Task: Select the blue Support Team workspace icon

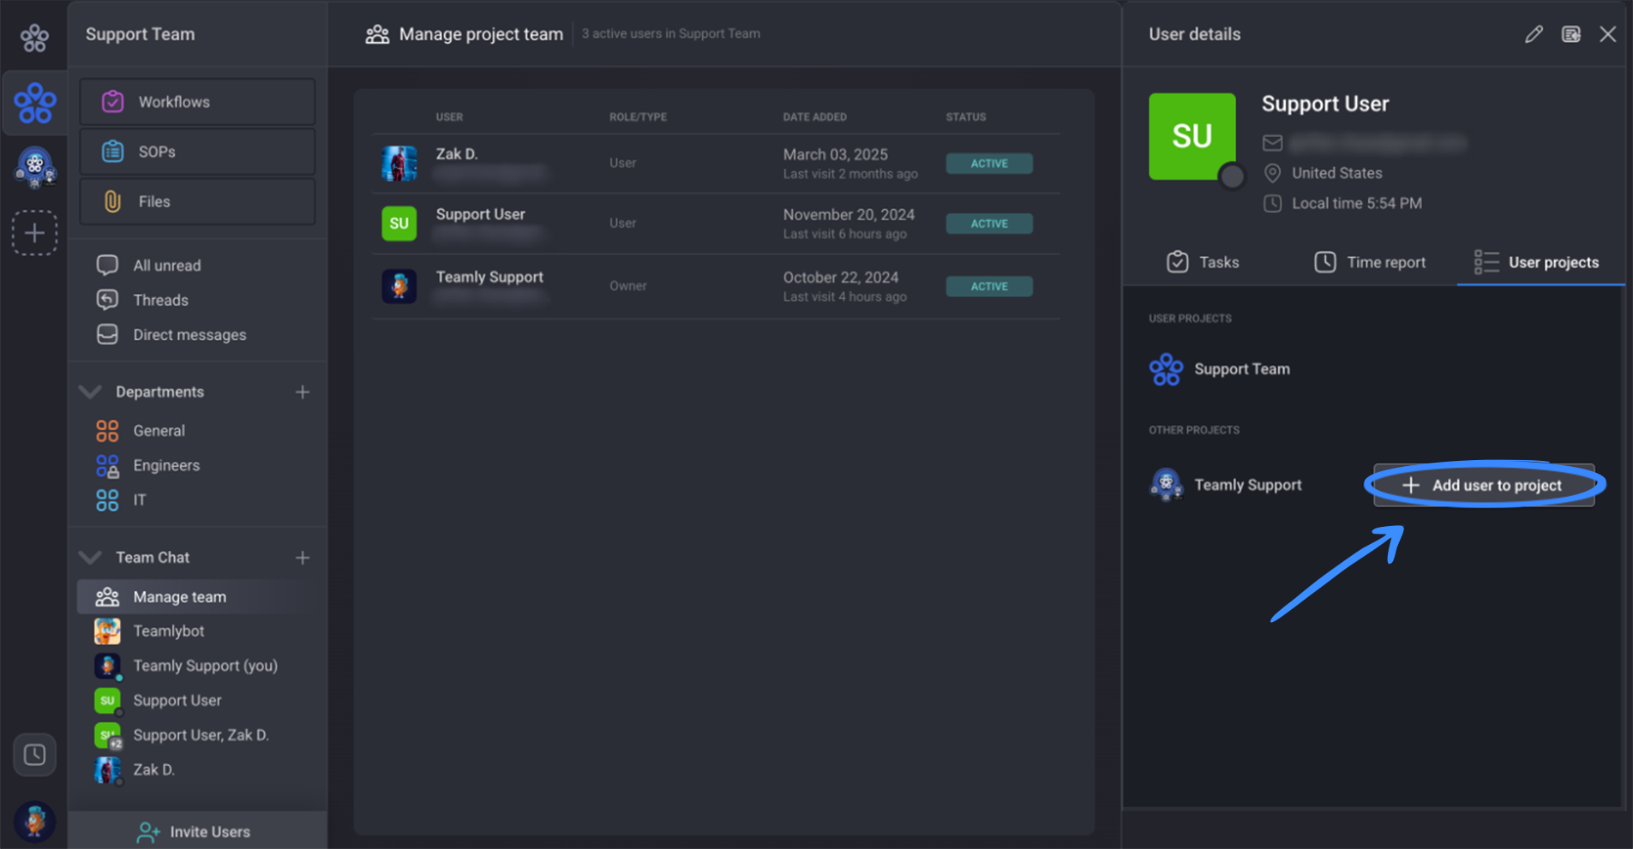Action: click(35, 104)
